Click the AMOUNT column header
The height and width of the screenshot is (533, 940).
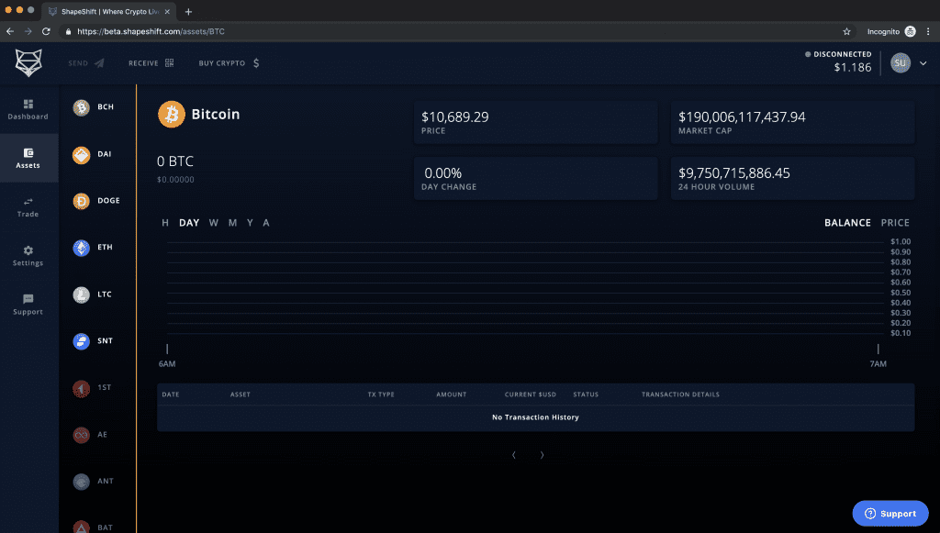451,394
